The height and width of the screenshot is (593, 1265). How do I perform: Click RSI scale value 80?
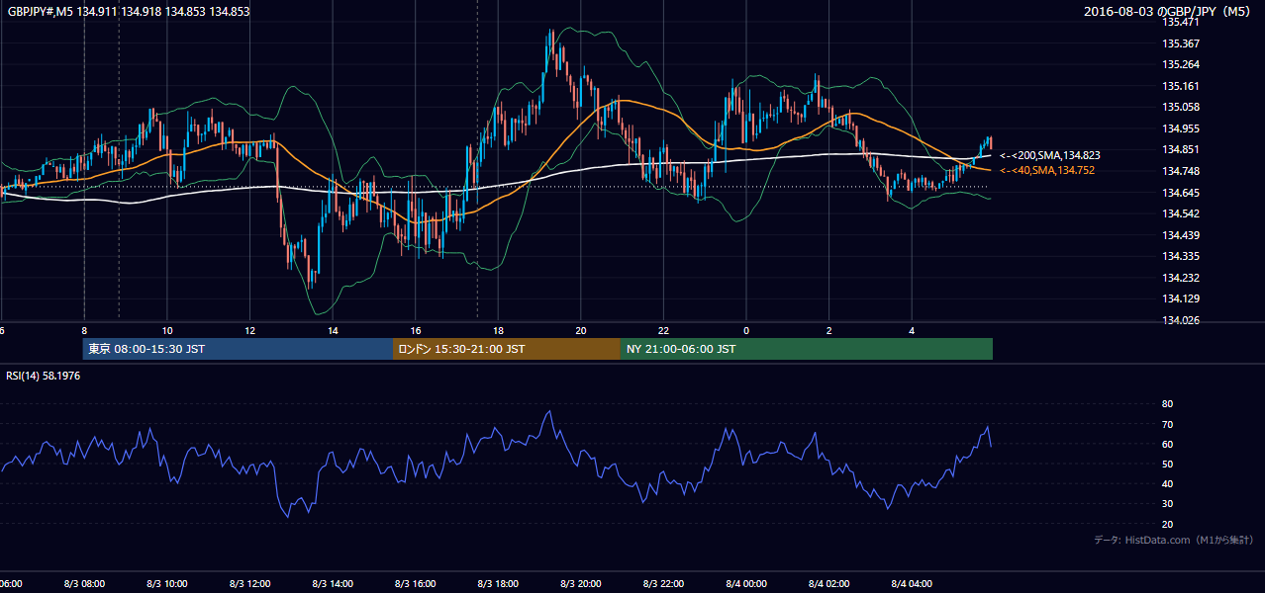(x=1167, y=404)
